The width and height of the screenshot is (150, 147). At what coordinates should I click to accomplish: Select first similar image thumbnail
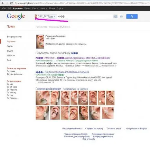tap(43, 98)
